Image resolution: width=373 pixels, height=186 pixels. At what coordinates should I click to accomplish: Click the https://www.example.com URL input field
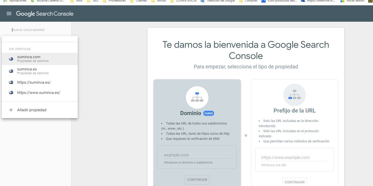coord(295,157)
